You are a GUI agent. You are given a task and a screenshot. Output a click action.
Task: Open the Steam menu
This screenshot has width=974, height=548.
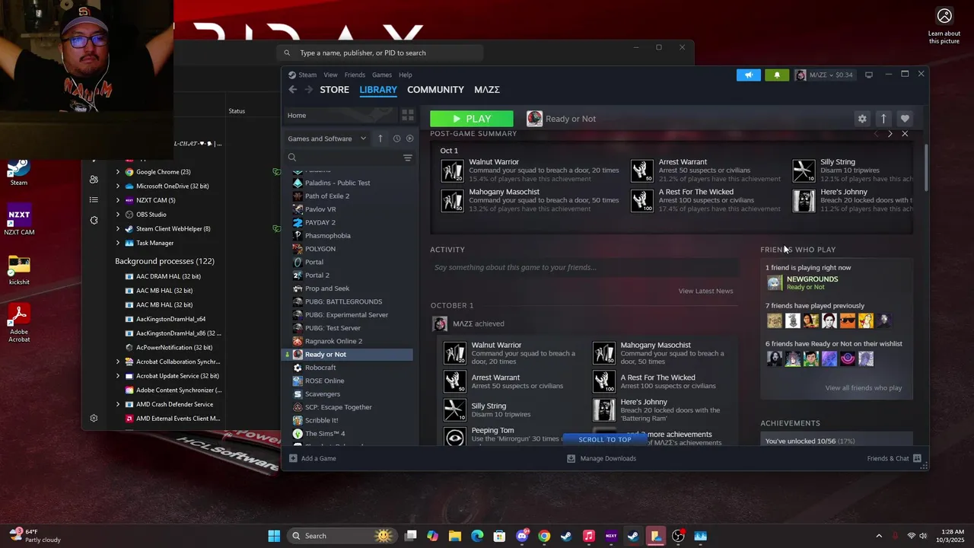tap(307, 75)
